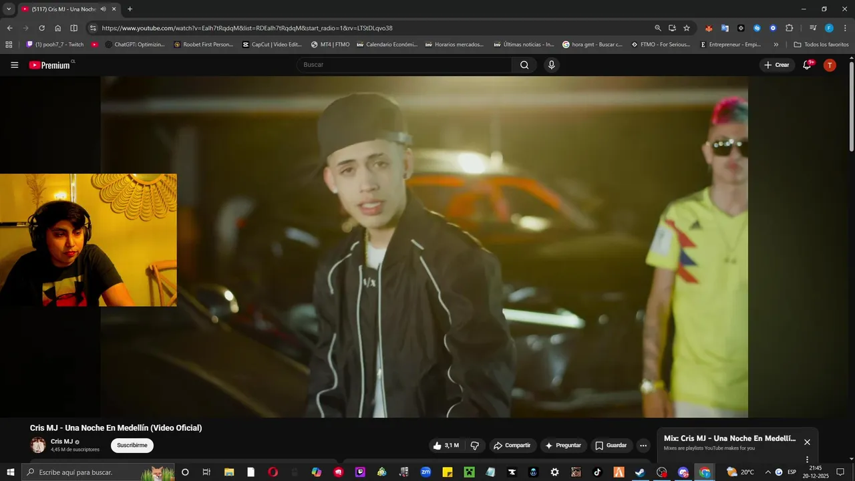Show hidden system tray icons
The image size is (855, 481).
pyautogui.click(x=767, y=472)
